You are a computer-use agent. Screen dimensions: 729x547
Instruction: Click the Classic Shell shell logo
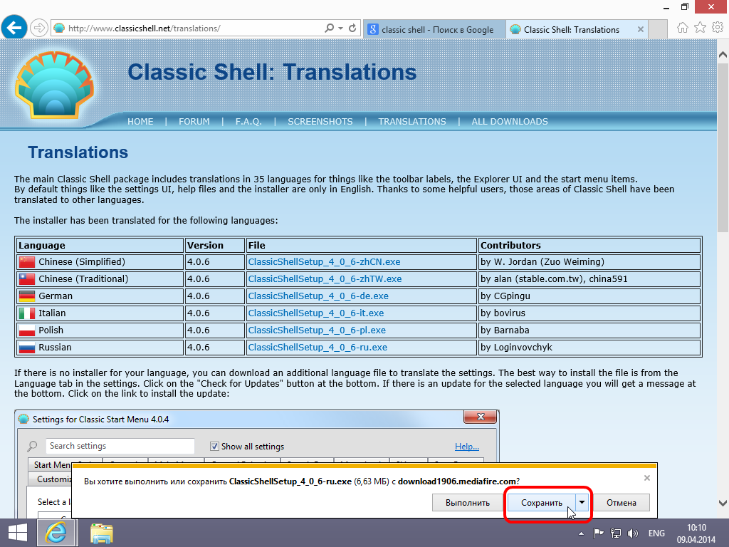click(x=54, y=85)
